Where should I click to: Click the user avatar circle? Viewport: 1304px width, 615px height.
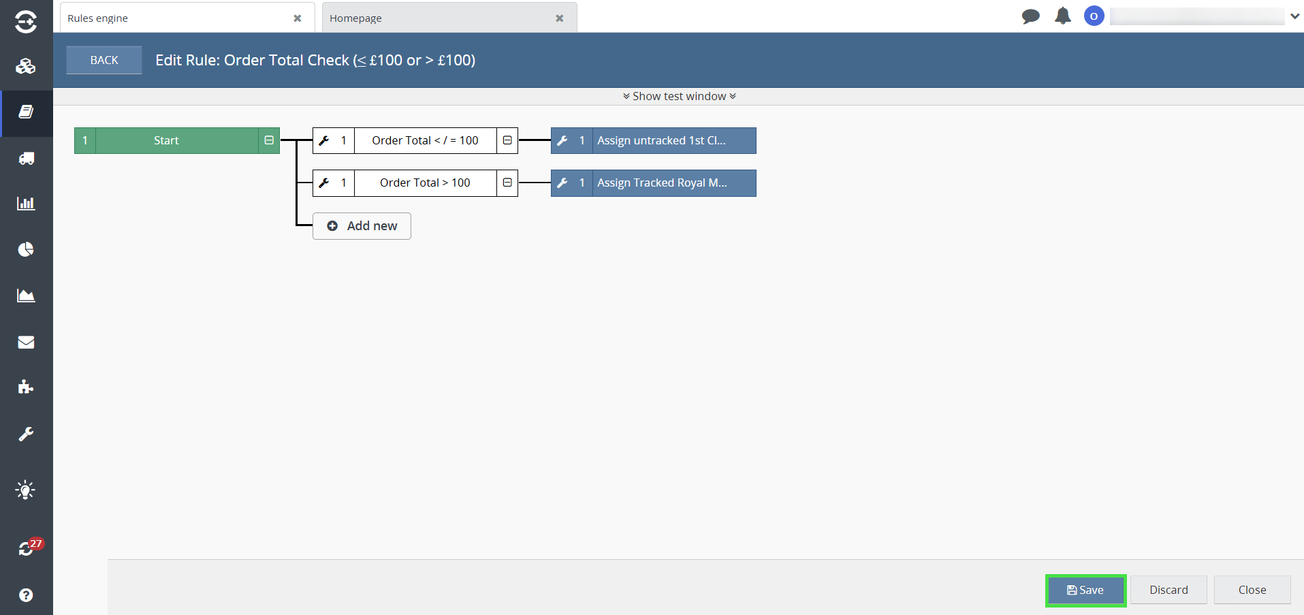(x=1094, y=16)
